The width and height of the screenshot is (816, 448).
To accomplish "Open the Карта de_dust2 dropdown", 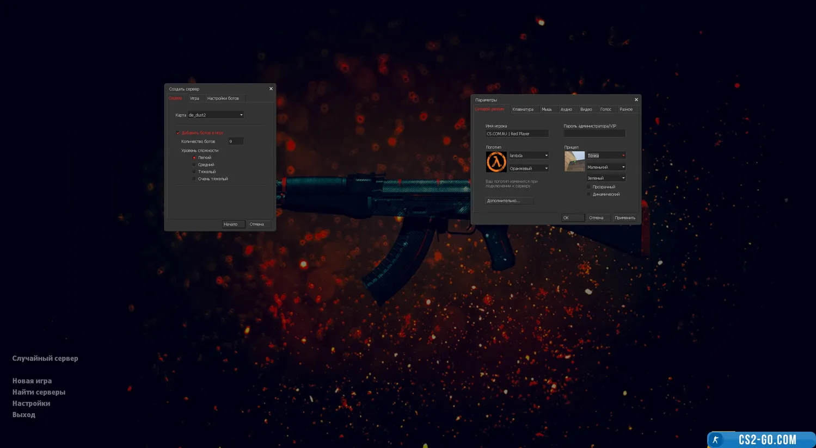I will pos(216,115).
